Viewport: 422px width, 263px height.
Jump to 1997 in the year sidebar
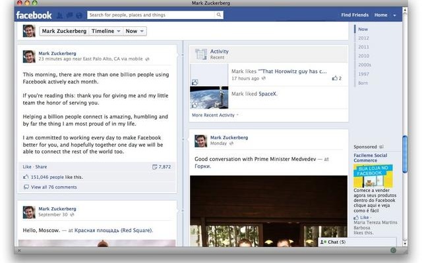click(x=363, y=74)
